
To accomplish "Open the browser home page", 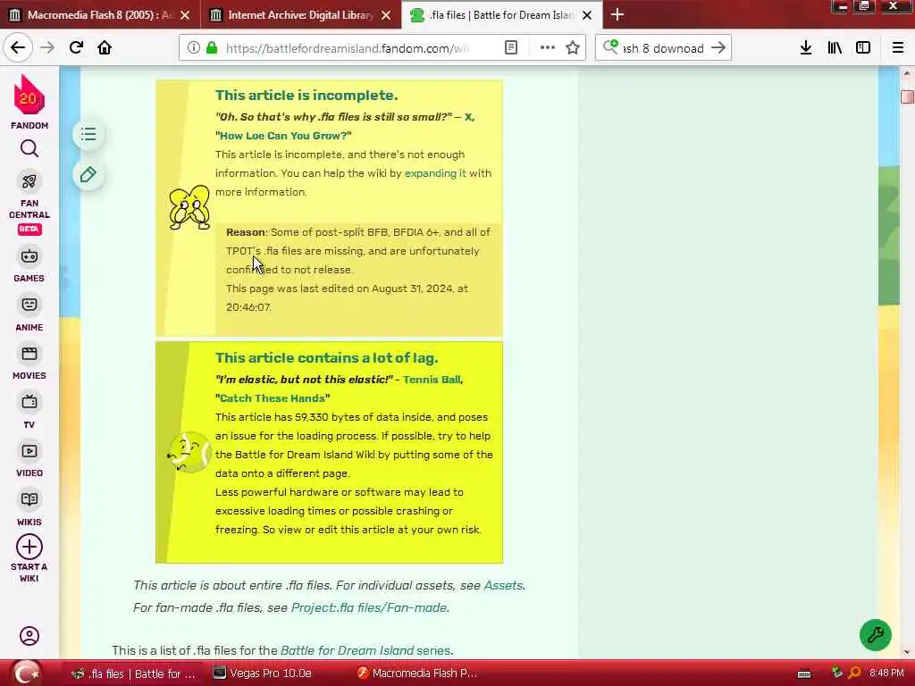I will pos(105,48).
